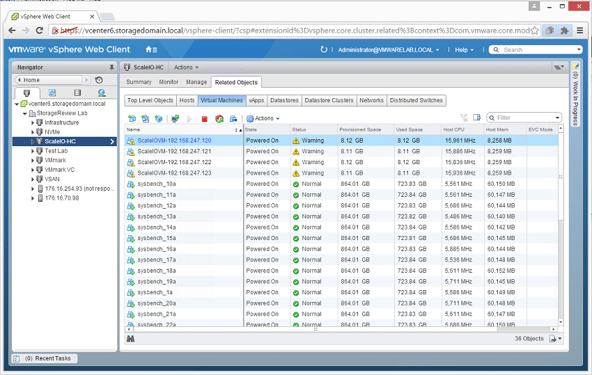Open the VM console toolbar icon
This screenshot has height=375, width=592.
point(175,118)
